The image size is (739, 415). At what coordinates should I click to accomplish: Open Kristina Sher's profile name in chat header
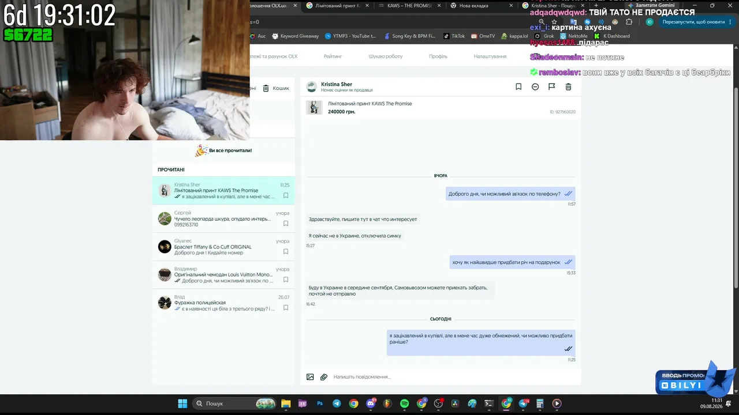click(337, 84)
